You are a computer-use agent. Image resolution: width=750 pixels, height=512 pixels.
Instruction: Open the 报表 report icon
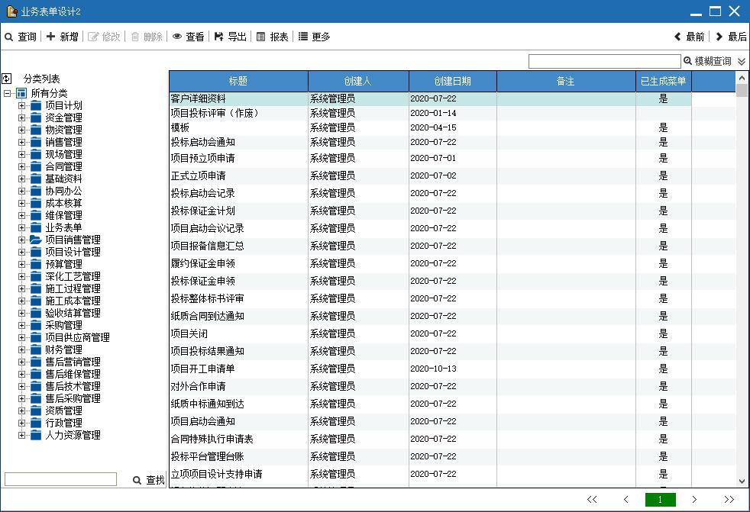pos(261,37)
